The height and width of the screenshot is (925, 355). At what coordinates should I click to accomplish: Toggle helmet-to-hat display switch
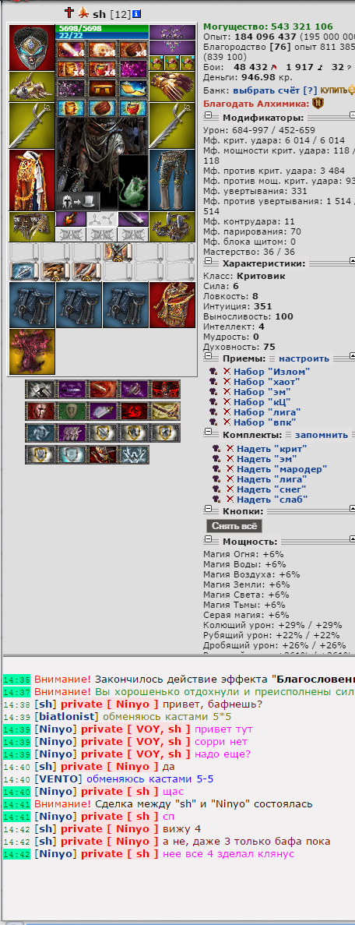coord(79,201)
